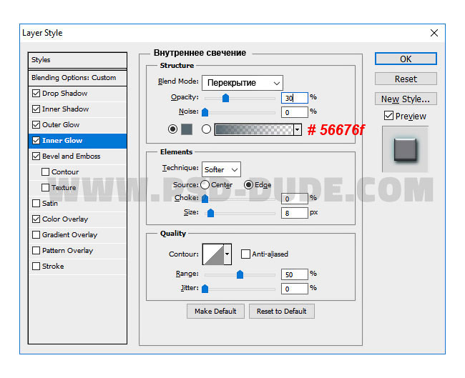This screenshot has width=465, height=378.
Task: Disable the Bevel and Emboss checkbox
Action: click(x=36, y=156)
